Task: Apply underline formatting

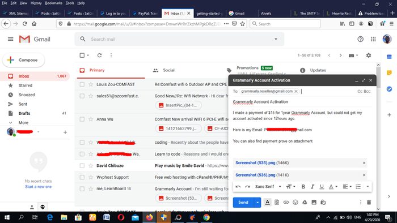Action: click(322, 187)
